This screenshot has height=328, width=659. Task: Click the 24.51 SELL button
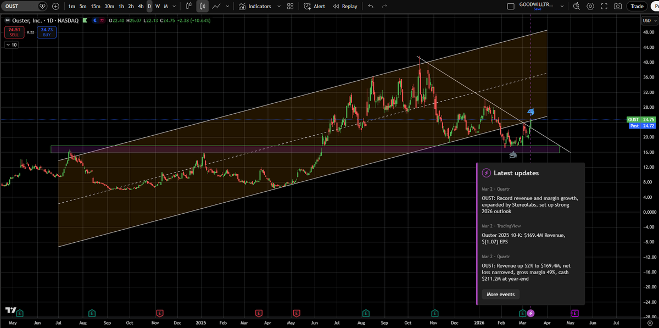point(14,32)
